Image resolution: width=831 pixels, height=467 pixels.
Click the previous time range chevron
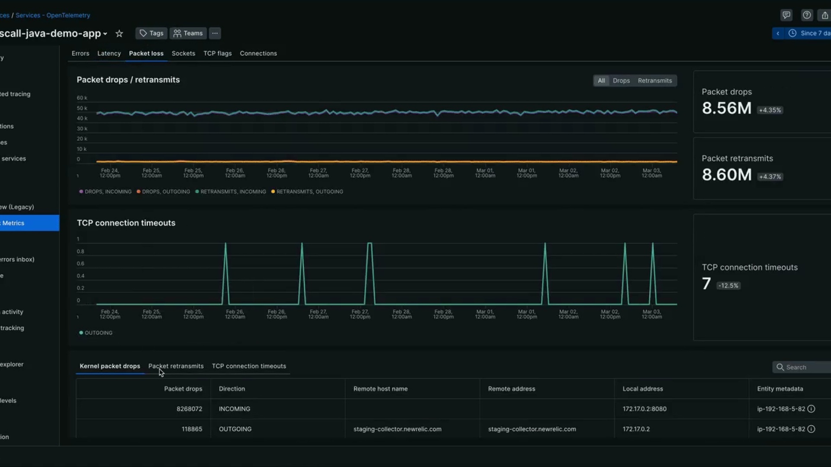778,33
